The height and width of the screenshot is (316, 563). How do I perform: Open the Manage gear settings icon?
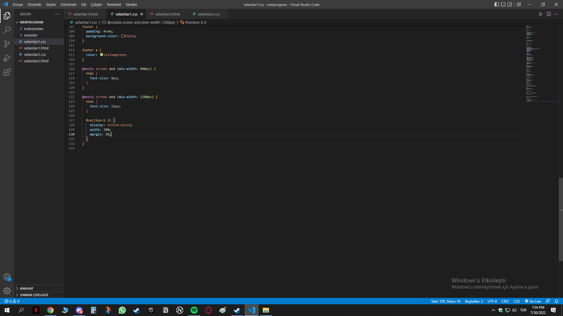point(7,291)
